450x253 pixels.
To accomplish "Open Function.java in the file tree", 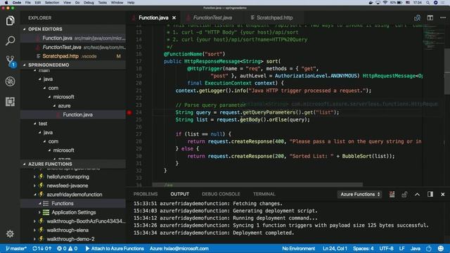I will tap(73, 115).
